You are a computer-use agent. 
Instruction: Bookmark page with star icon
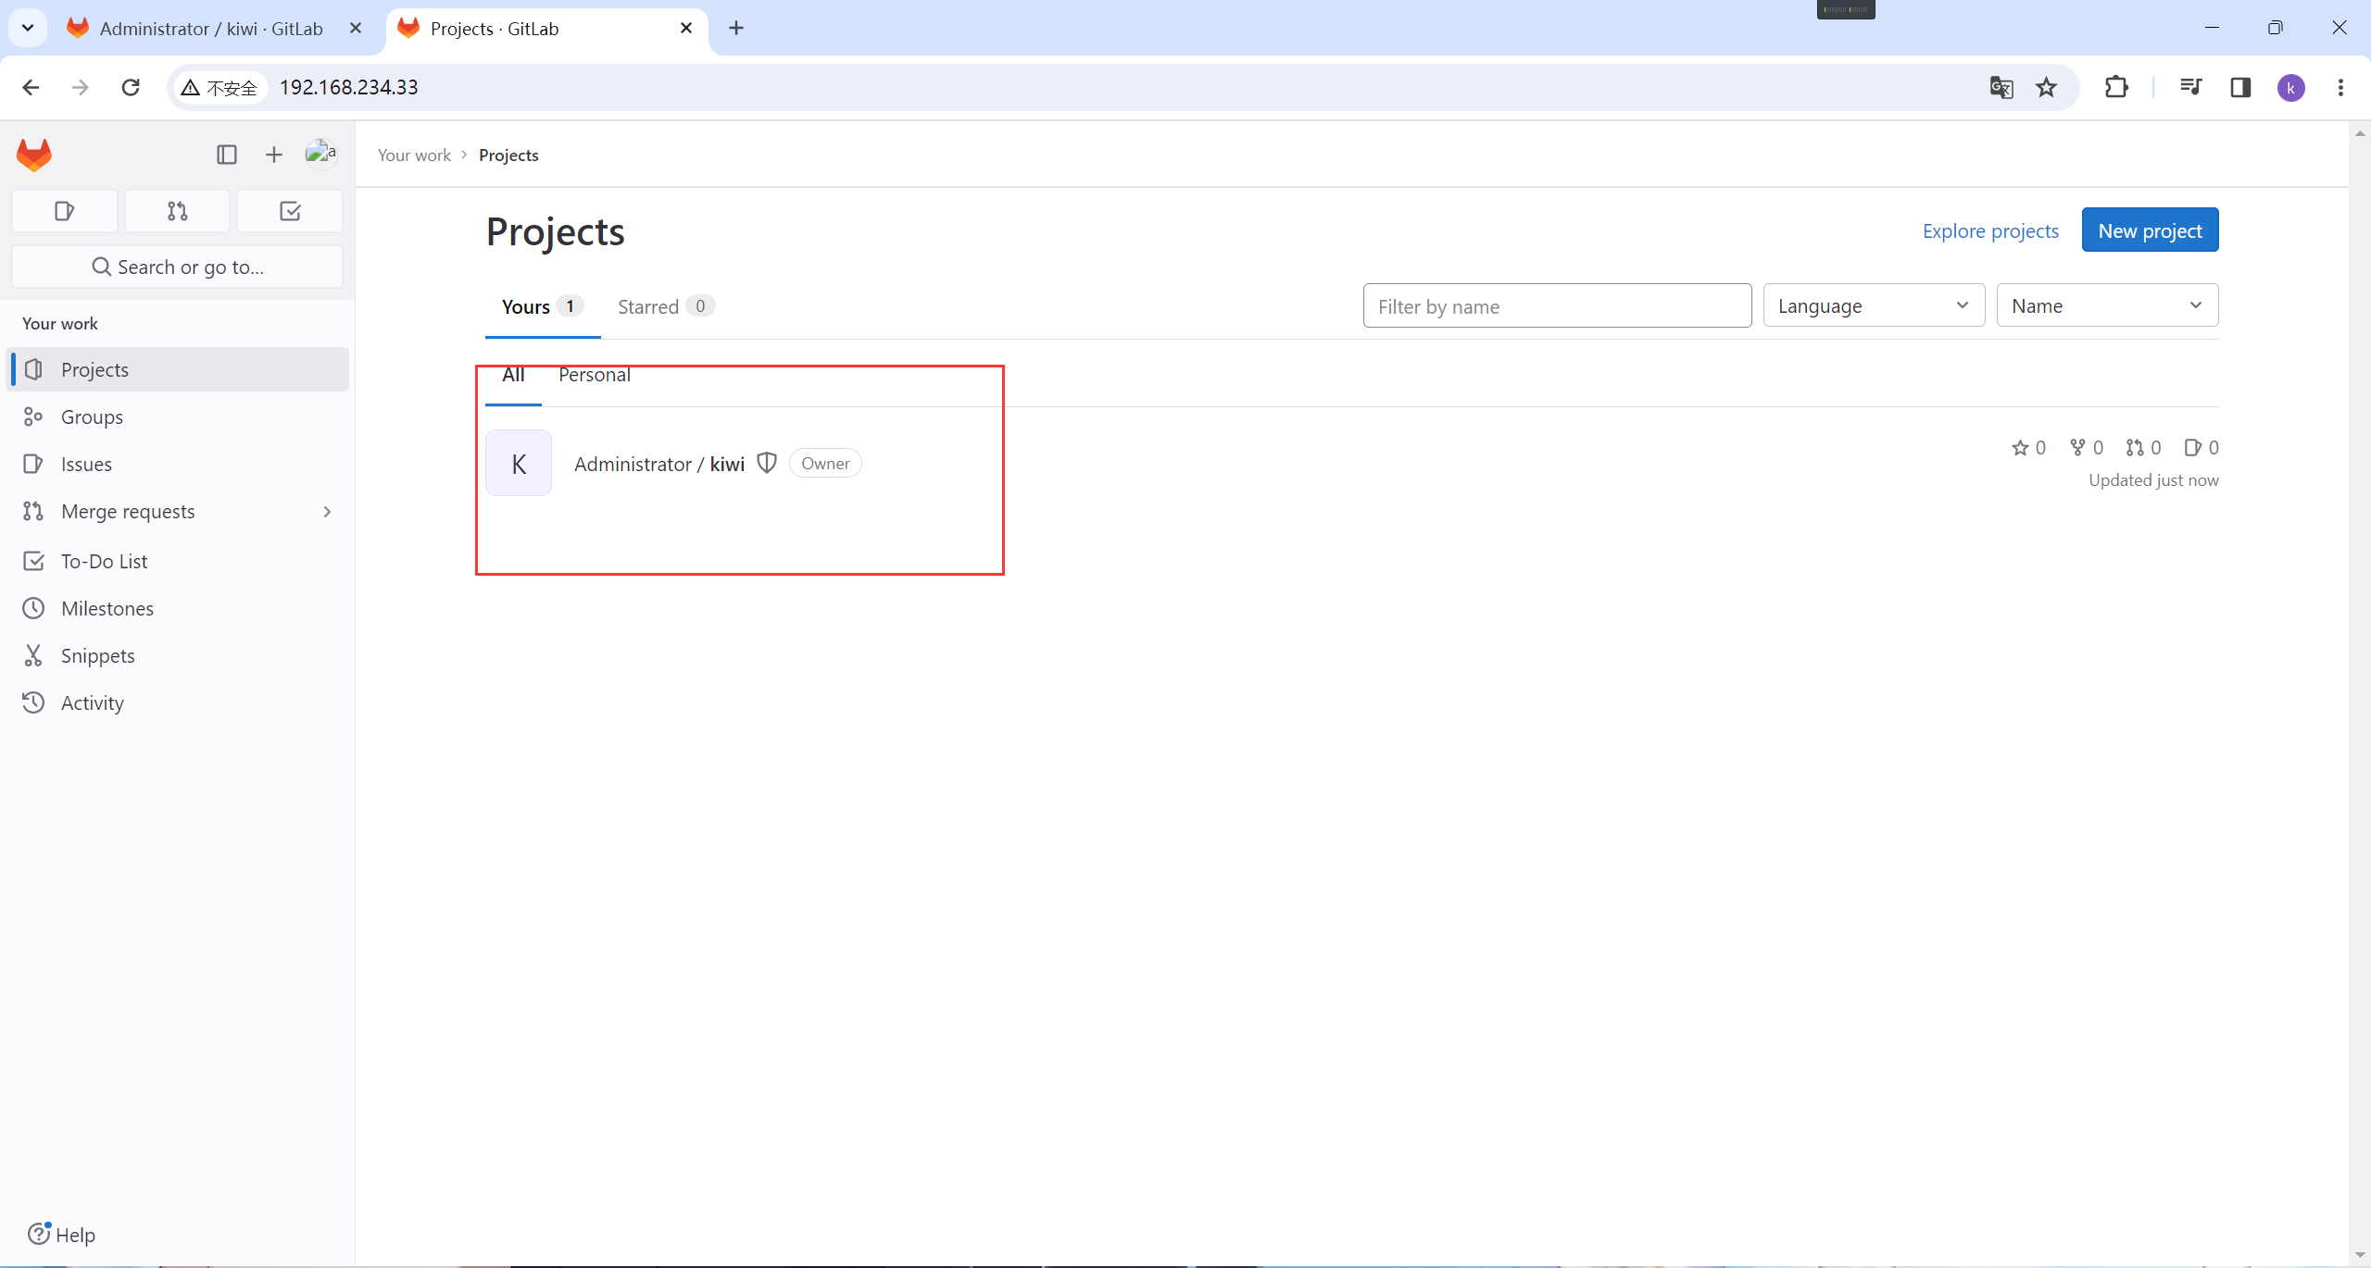pyautogui.click(x=2046, y=87)
